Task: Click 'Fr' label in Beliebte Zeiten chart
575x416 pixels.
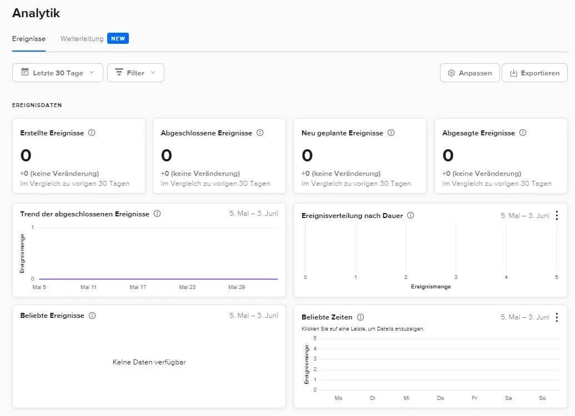Action: click(x=474, y=398)
